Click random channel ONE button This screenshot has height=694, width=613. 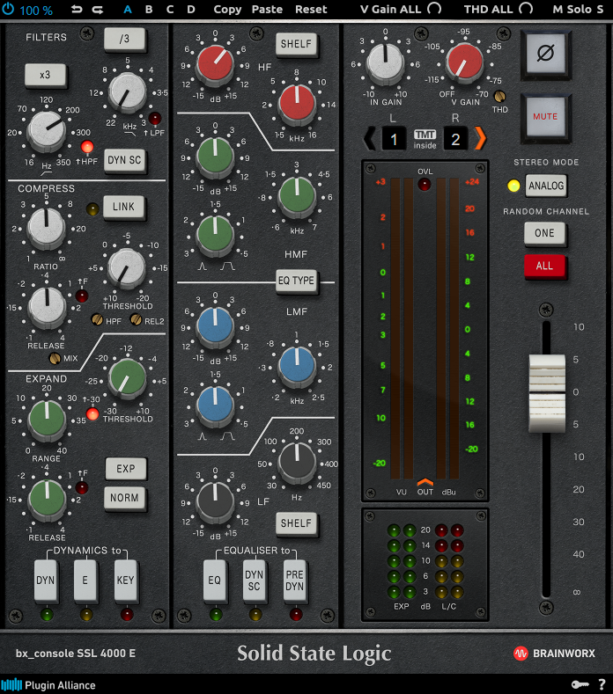[x=544, y=233]
